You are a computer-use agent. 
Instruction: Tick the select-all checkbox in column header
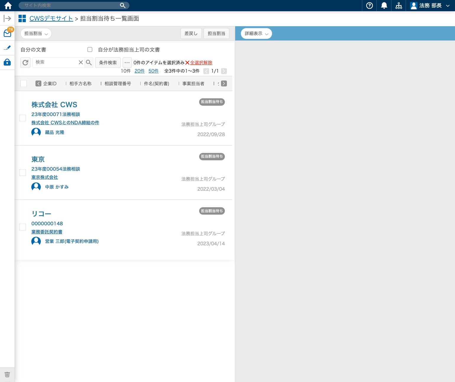pos(24,84)
